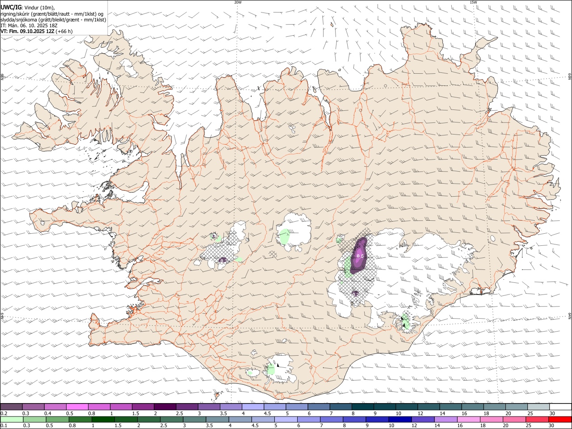Click the blue swatch at 8 in lower legend row
Image resolution: width=572 pixels, height=429 pixels.
click(354, 419)
